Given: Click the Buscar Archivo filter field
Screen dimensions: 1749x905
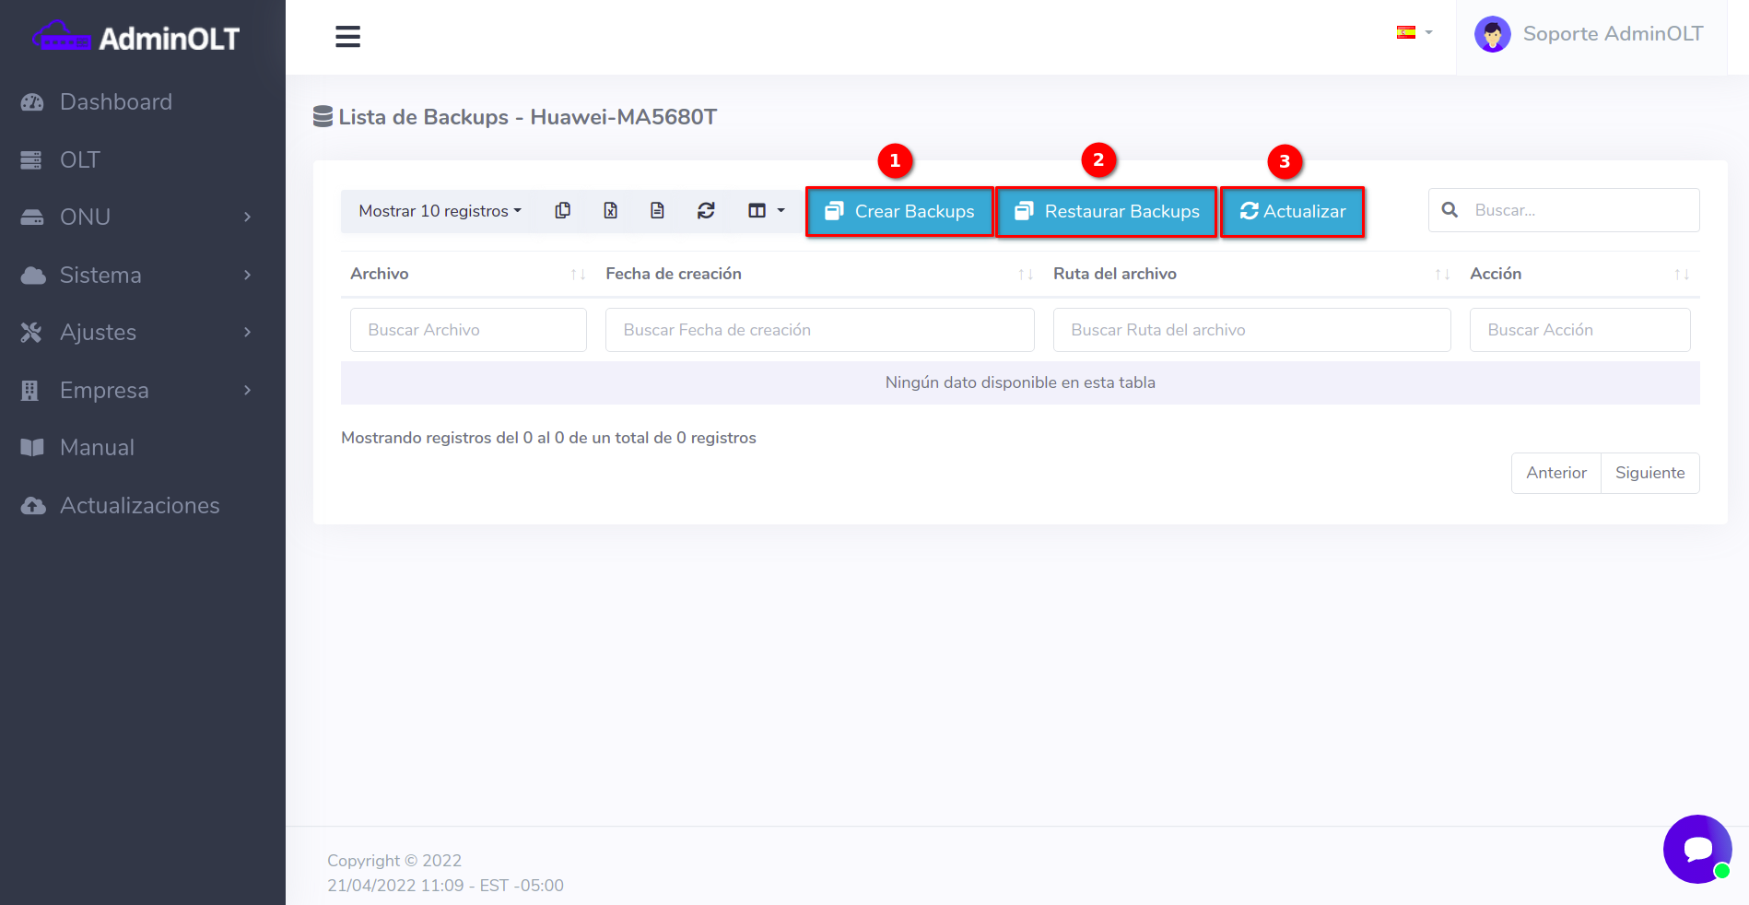Looking at the screenshot, I should [x=468, y=330].
